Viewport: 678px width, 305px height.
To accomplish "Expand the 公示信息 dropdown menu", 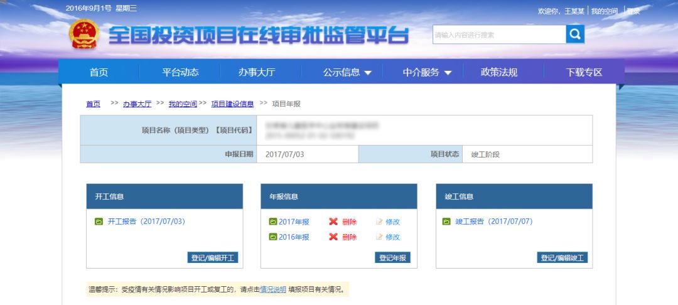I will pyautogui.click(x=347, y=72).
